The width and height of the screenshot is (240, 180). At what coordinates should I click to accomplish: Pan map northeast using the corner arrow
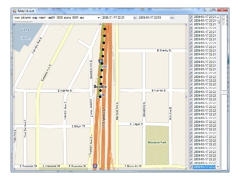186,25
